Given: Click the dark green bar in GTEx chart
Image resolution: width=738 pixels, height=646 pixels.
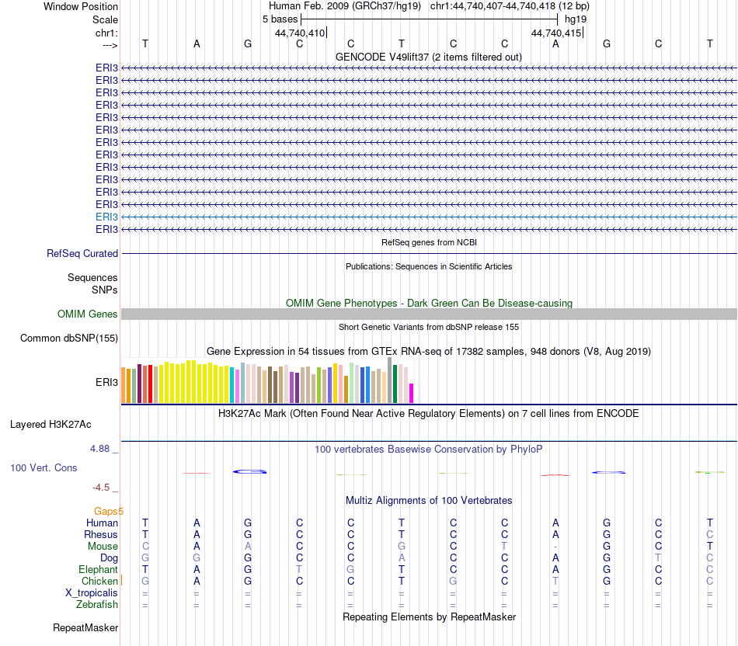Looking at the screenshot, I should click(395, 384).
